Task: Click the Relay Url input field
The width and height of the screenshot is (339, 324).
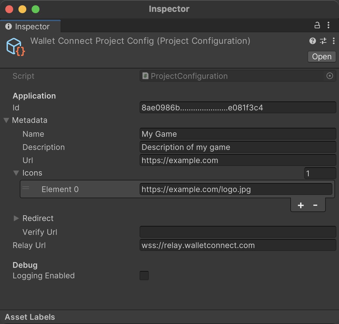Action: [237, 246]
